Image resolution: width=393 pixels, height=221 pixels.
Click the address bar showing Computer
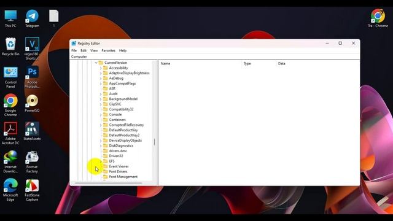click(215, 56)
